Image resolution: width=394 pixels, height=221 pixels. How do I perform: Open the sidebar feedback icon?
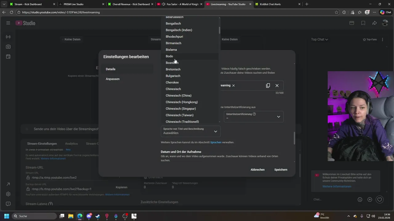[8, 204]
